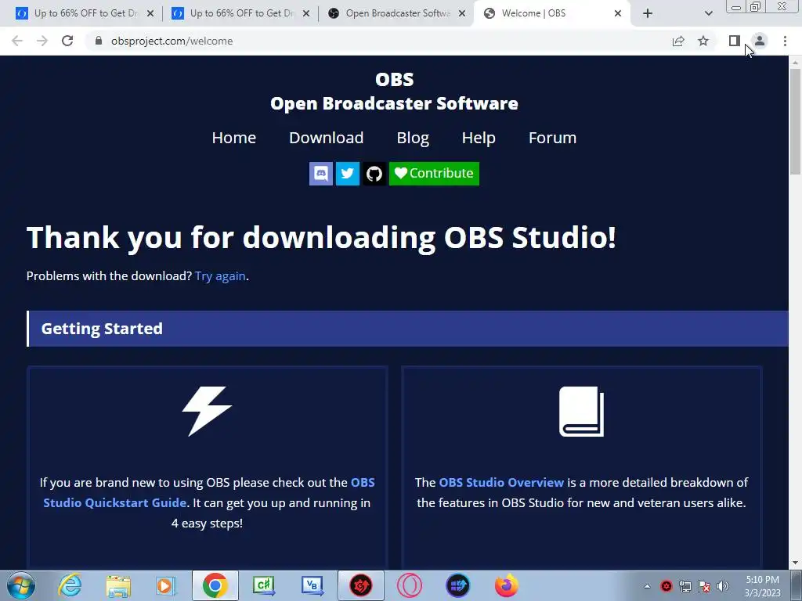Open the Discord icon link
The image size is (802, 601).
[320, 174]
